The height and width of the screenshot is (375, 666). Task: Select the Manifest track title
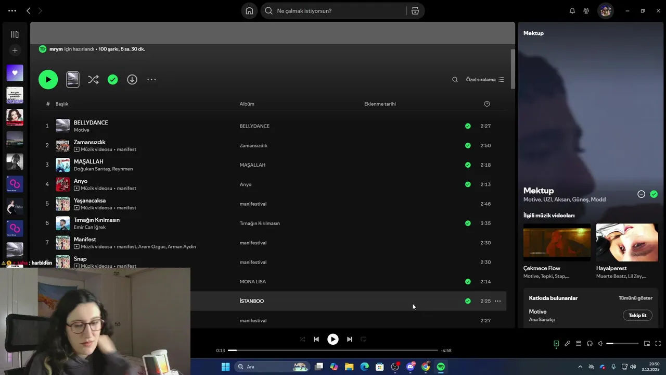pyautogui.click(x=85, y=239)
